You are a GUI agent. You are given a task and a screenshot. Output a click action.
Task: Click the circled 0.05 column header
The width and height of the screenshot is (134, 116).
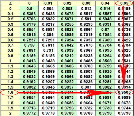pos(124,3)
